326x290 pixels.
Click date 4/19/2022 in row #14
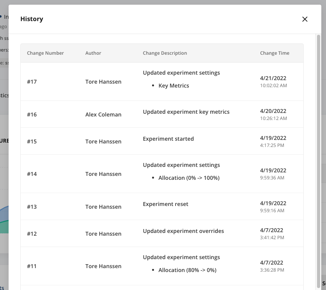(x=273, y=171)
